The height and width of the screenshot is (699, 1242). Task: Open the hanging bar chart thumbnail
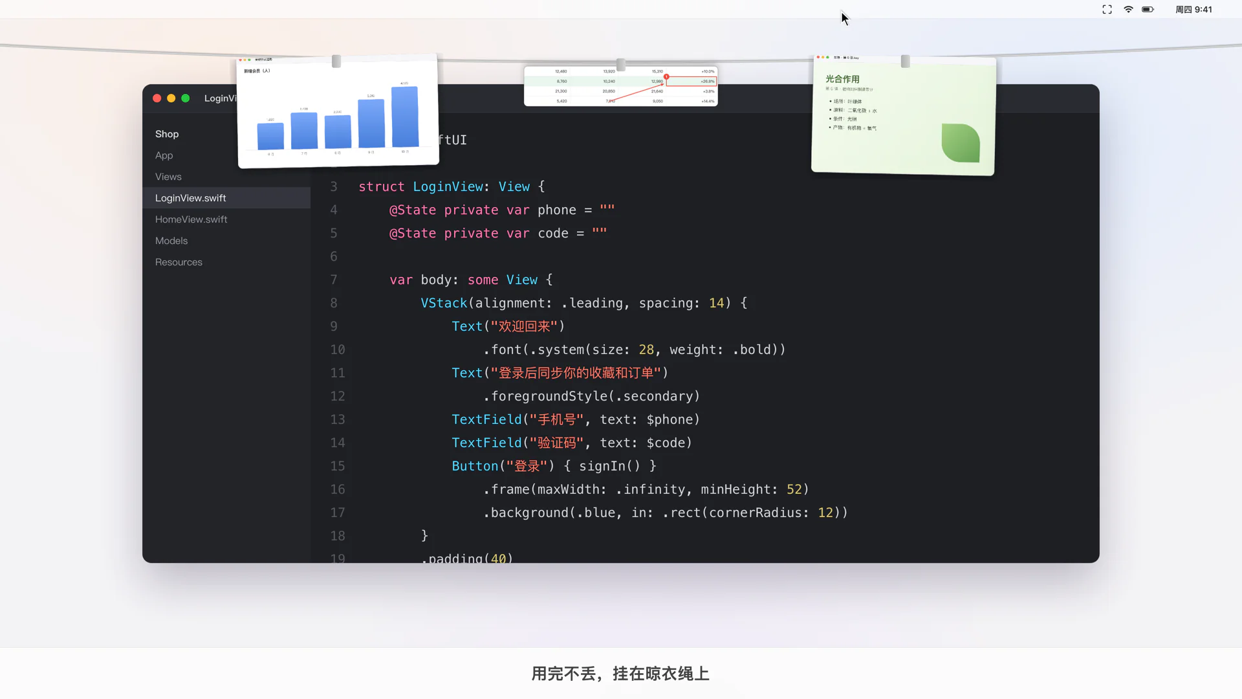pyautogui.click(x=338, y=111)
